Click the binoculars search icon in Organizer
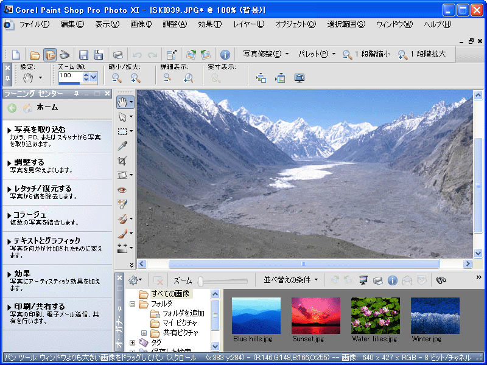 [x=441, y=280]
